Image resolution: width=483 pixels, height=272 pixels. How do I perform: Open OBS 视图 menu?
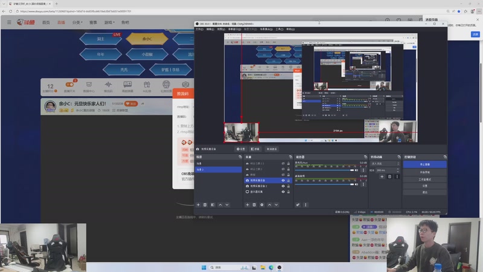pyautogui.click(x=221, y=29)
